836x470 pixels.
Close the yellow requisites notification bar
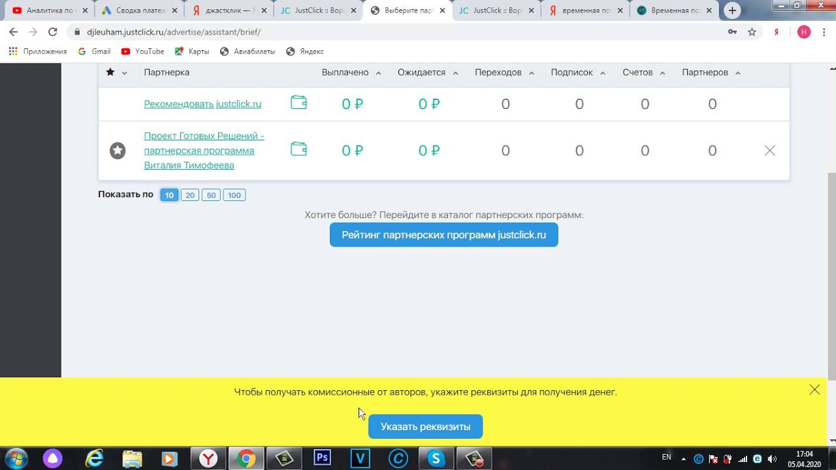click(814, 390)
